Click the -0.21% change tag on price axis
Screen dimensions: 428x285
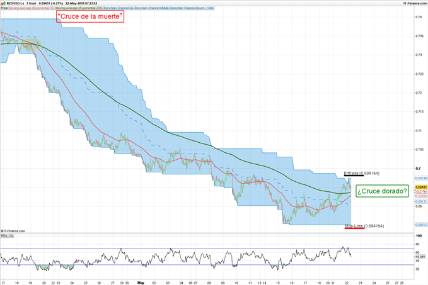pos(421,191)
